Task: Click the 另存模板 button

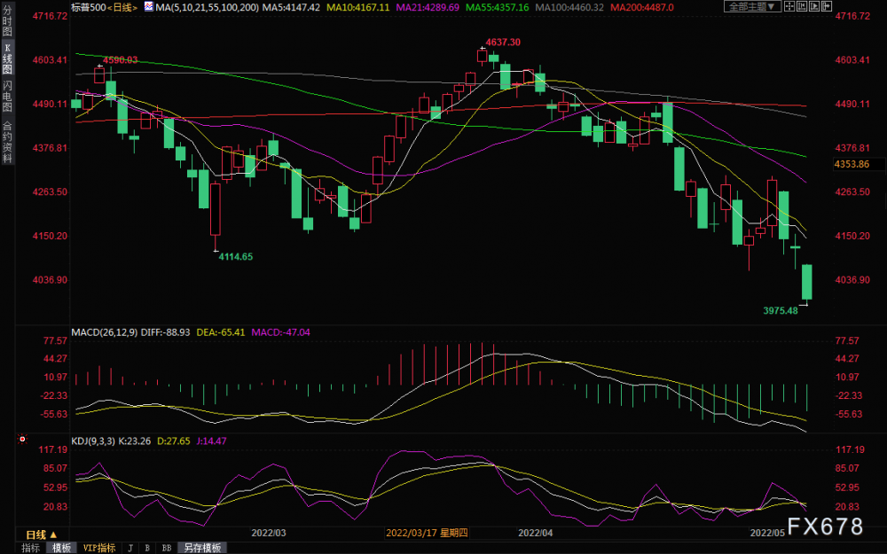Action: coord(202,548)
